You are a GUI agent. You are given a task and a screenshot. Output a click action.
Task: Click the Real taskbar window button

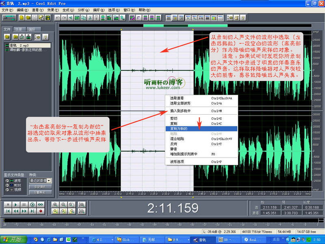[x=253, y=240]
